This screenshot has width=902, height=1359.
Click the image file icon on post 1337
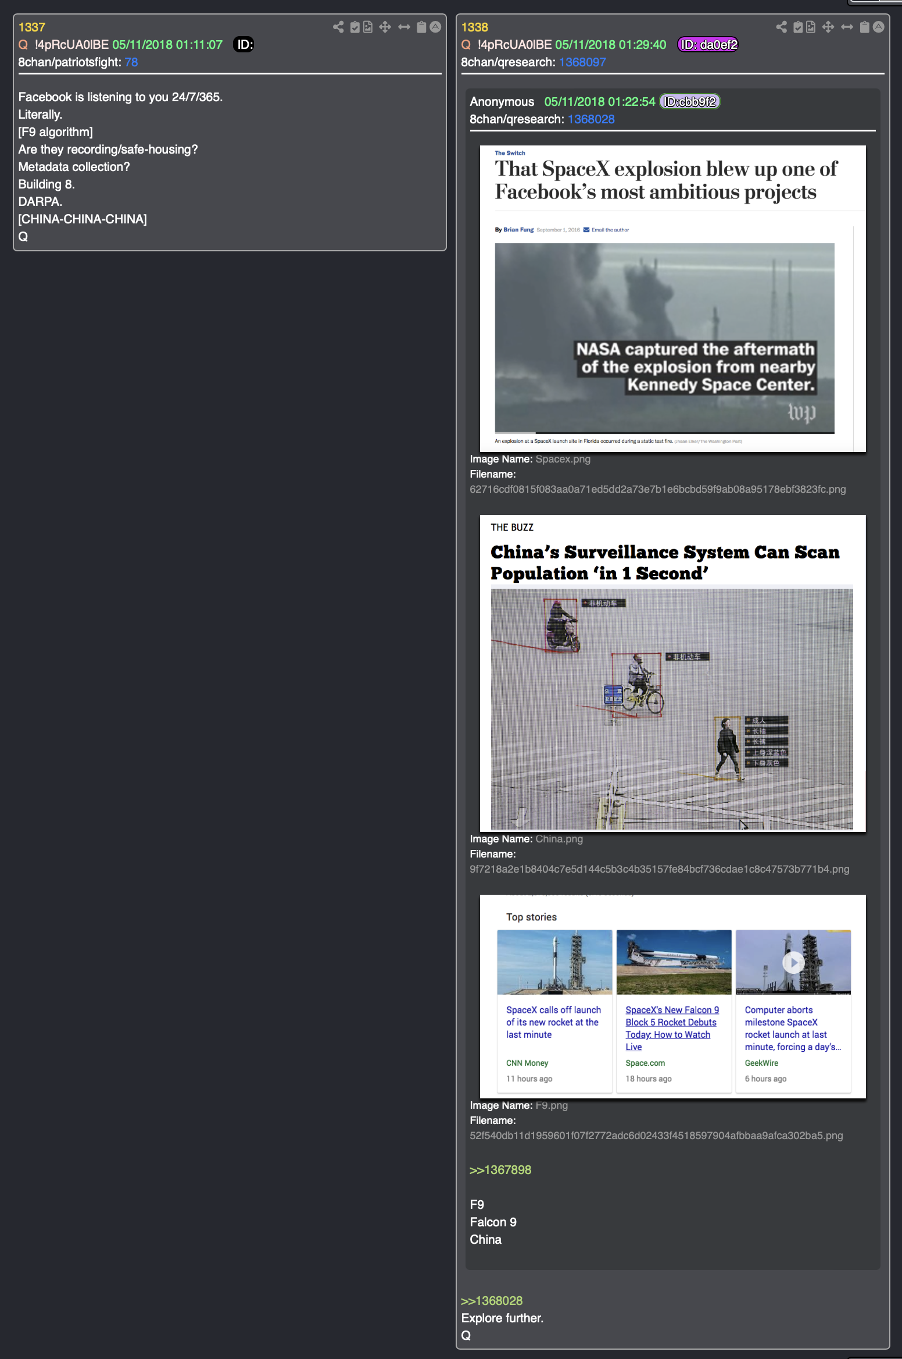click(368, 27)
